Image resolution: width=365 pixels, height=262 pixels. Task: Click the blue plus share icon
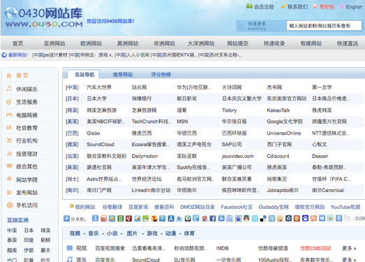point(66,219)
